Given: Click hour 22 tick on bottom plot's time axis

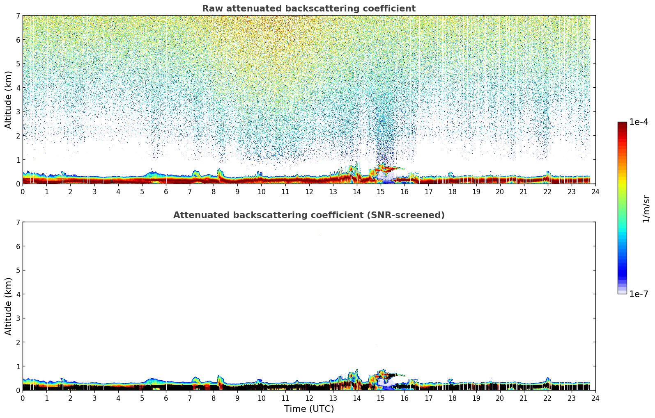Looking at the screenshot, I should click(547, 398).
